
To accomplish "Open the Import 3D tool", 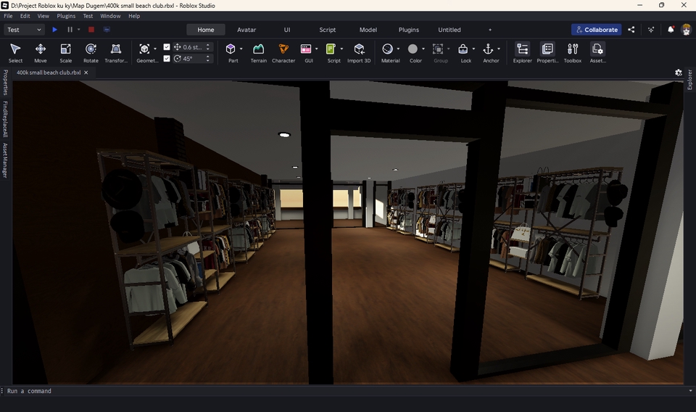I will click(x=359, y=52).
